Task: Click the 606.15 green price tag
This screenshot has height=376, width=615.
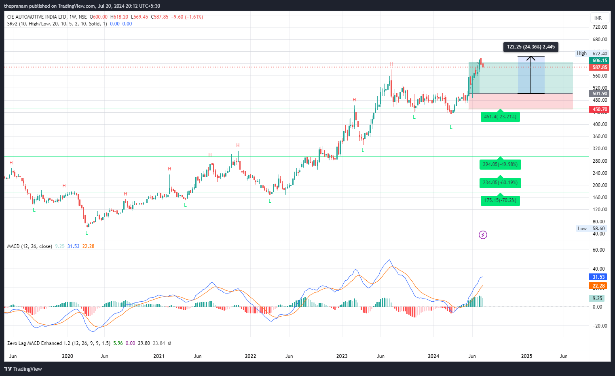Action: point(600,61)
